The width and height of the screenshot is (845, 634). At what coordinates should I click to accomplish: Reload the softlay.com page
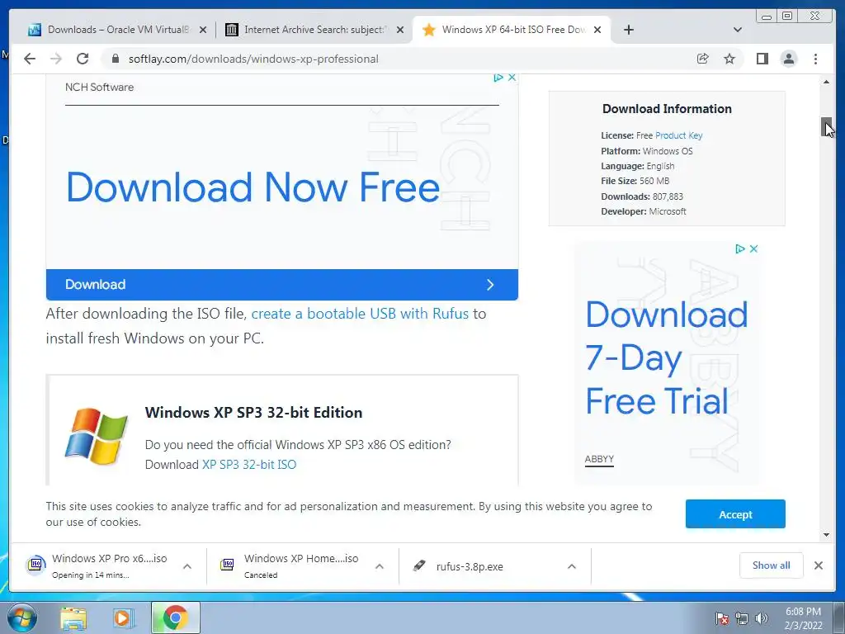83,59
